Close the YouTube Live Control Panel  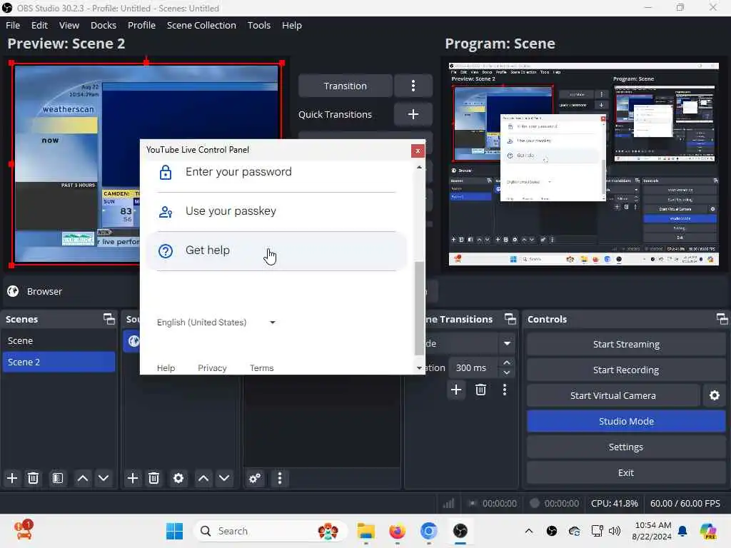[418, 151]
